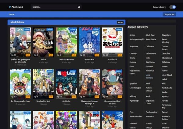Select the Harem genre
The width and height of the screenshot is (183, 129).
coord(165,66)
